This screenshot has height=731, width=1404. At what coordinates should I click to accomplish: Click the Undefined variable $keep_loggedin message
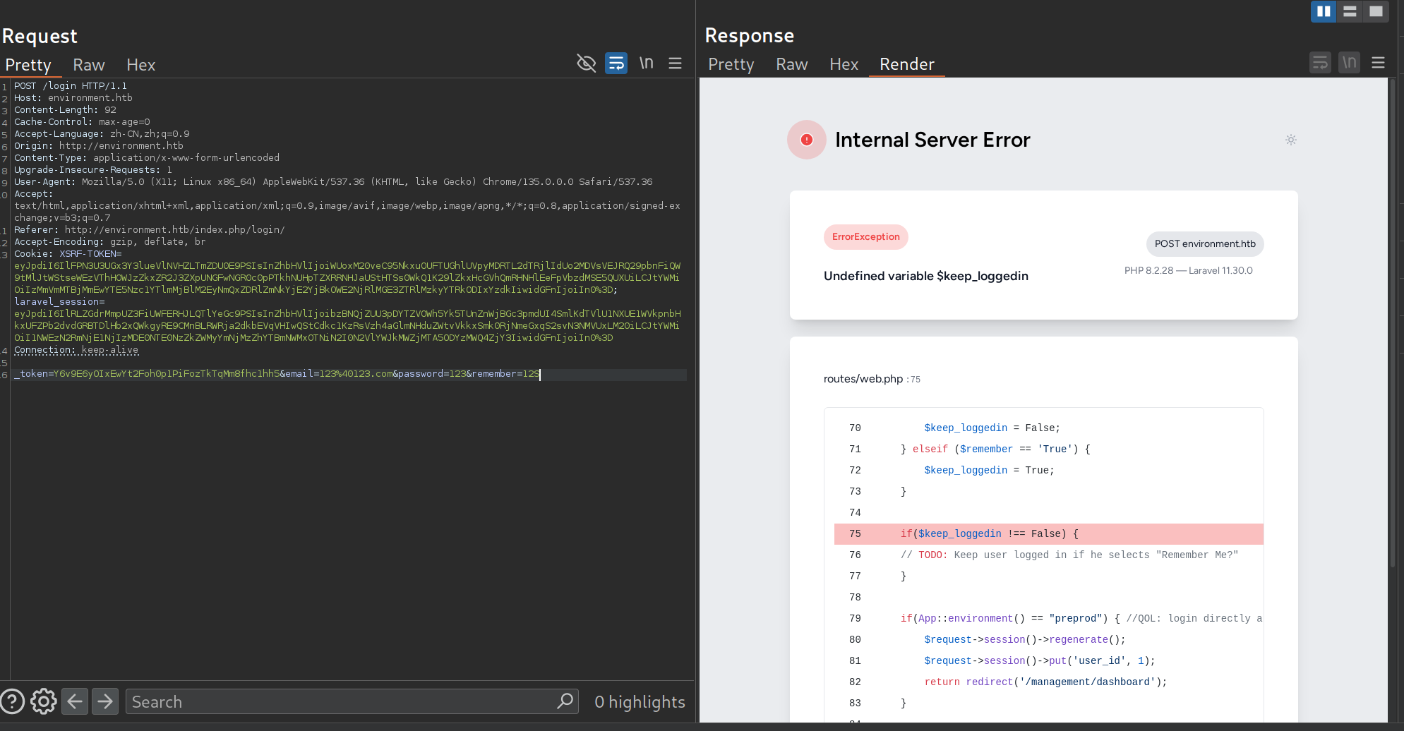point(926,276)
